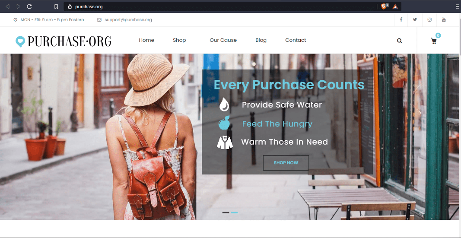Open the Brave Shields lion icon
461x238 pixels.
point(384,6)
